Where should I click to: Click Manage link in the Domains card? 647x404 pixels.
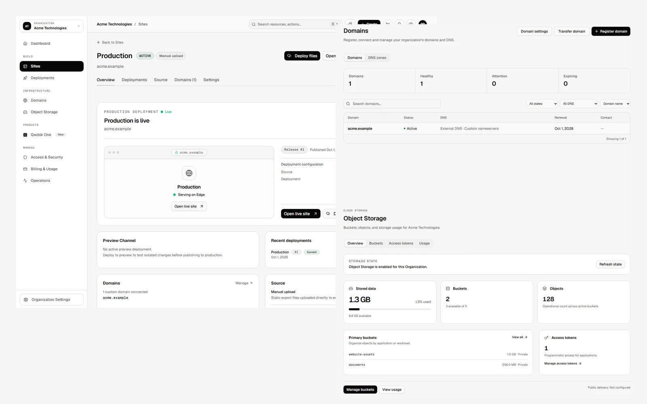[244, 283]
